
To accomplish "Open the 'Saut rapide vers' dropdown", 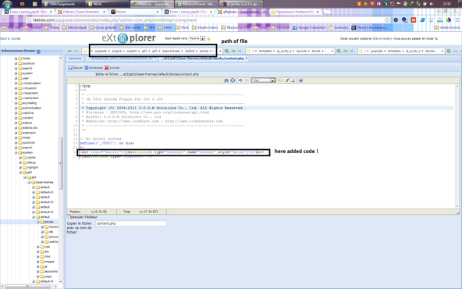I will tap(202, 38).
